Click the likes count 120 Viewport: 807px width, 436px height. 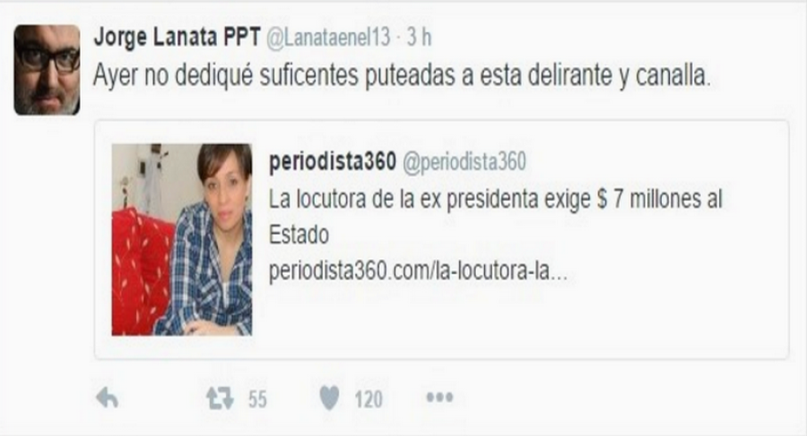click(369, 399)
